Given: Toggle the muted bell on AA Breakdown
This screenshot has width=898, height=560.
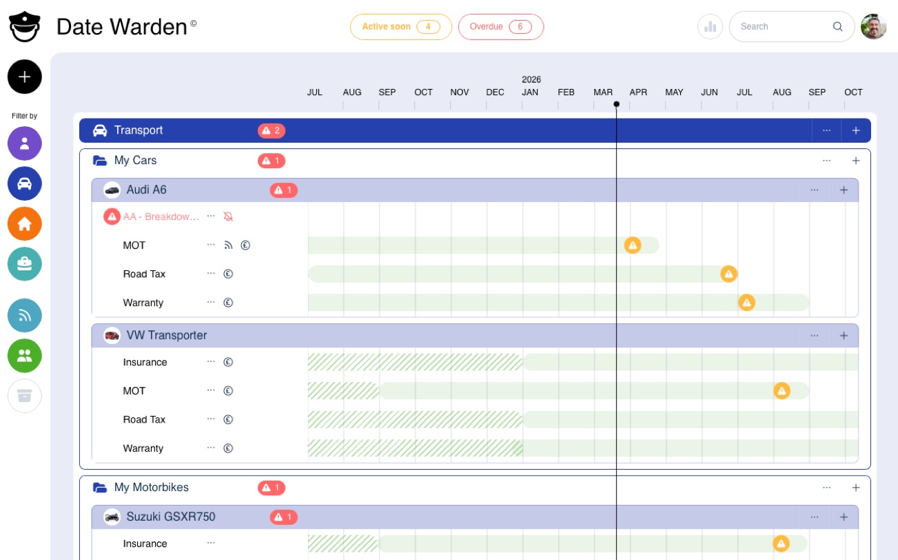Looking at the screenshot, I should pyautogui.click(x=228, y=217).
